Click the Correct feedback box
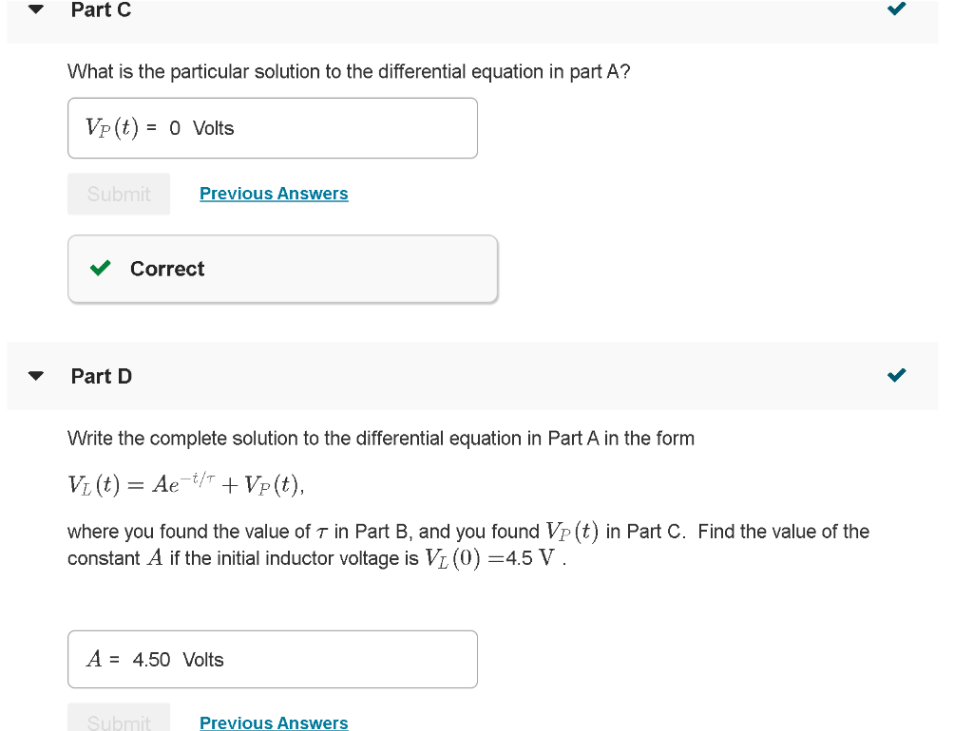This screenshot has width=973, height=731. click(x=282, y=269)
